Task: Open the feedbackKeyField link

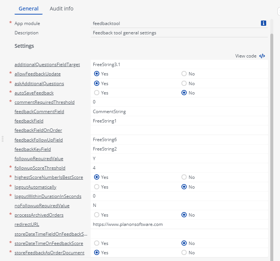Action: pyautogui.click(x=33, y=149)
